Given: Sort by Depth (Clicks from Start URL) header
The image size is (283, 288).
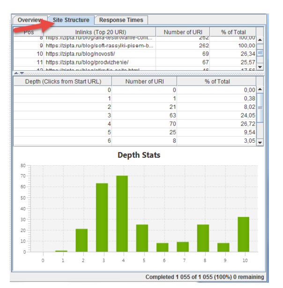Looking at the screenshot, I should tap(63, 82).
